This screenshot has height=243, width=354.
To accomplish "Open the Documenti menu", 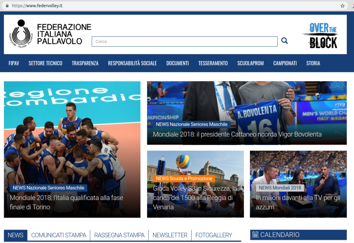I will [177, 63].
